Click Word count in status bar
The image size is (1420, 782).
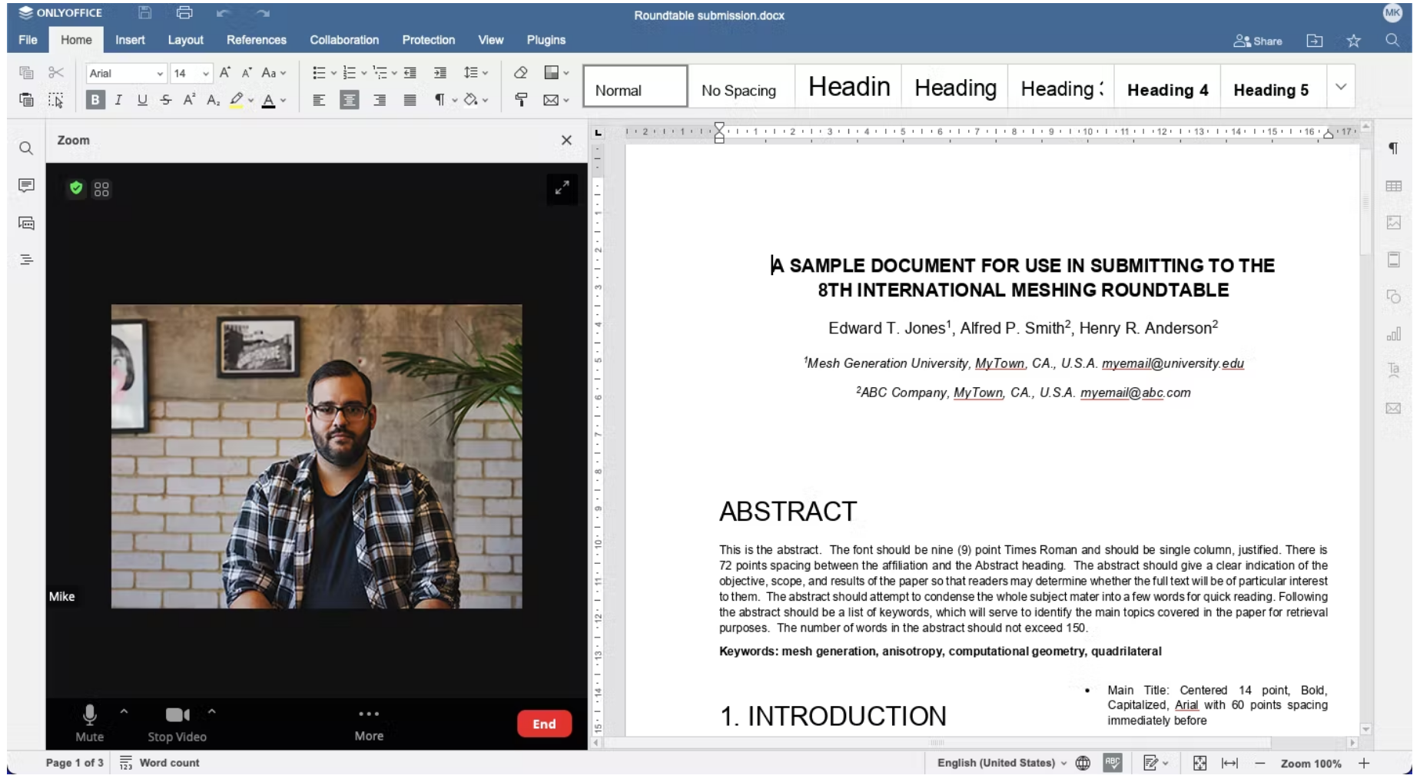(x=160, y=763)
